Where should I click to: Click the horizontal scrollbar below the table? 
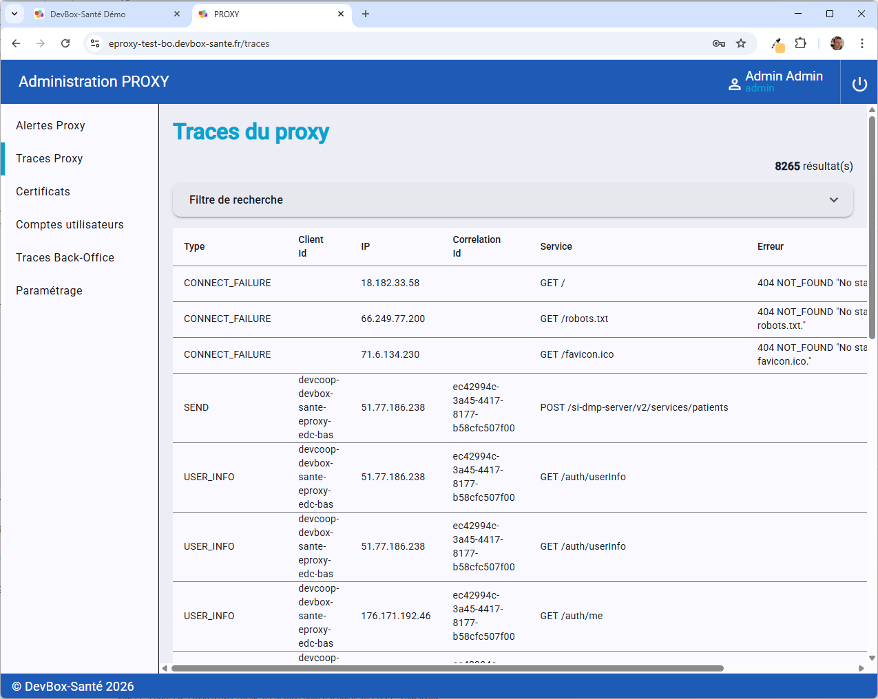444,667
